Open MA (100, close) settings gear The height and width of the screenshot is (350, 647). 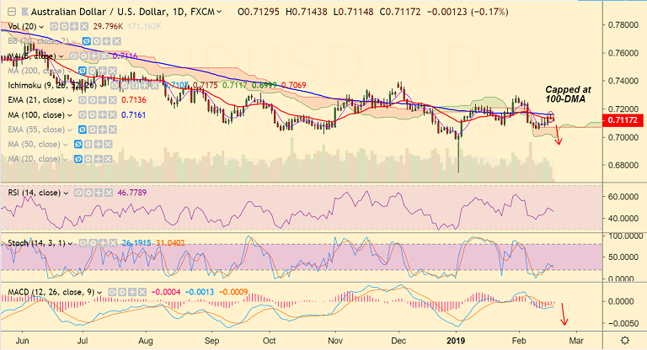click(93, 115)
